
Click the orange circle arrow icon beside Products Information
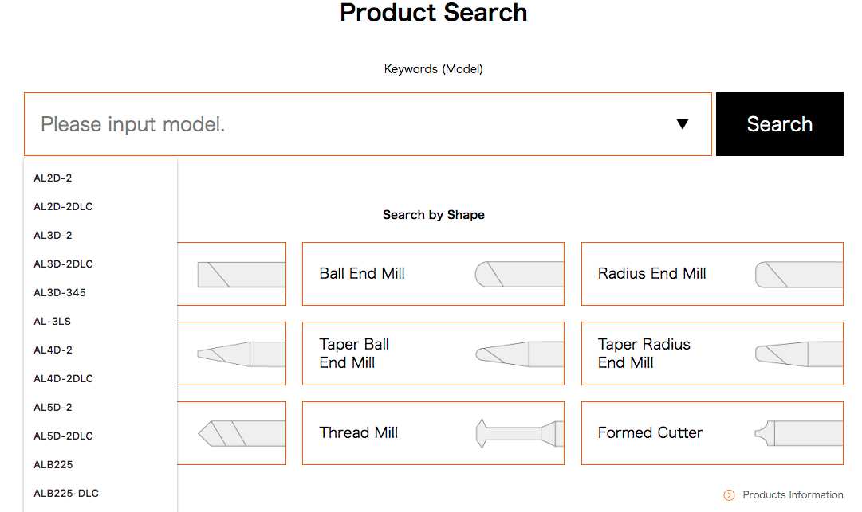(729, 495)
